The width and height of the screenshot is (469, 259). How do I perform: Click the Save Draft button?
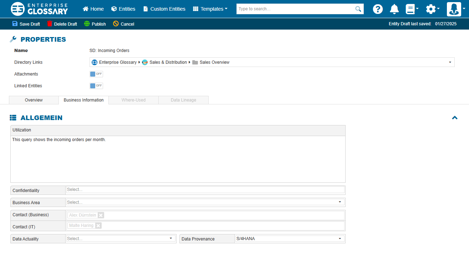(26, 24)
